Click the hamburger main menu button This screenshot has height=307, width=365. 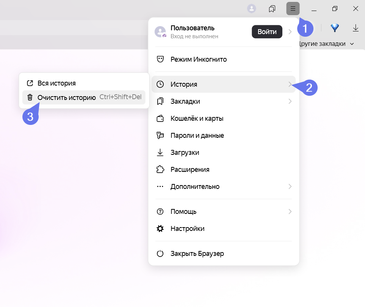coord(293,9)
